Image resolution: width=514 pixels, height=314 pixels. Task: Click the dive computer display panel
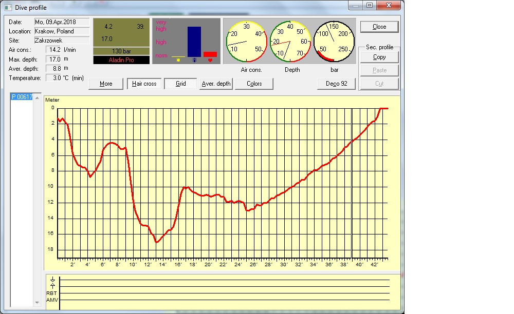[121, 32]
